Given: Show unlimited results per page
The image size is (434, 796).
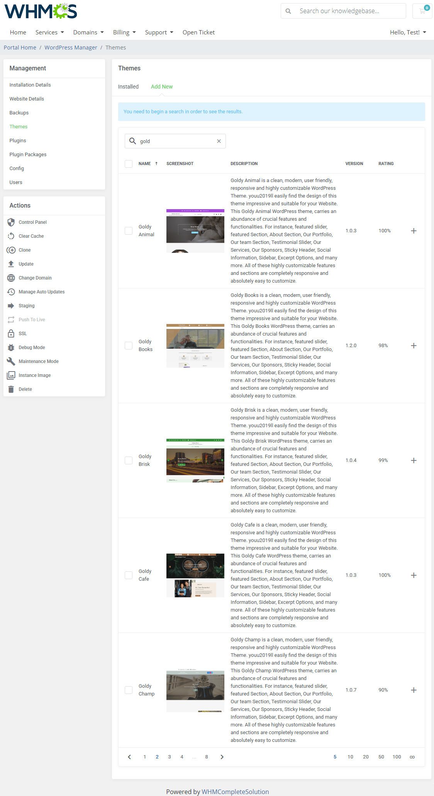Looking at the screenshot, I should tap(412, 757).
